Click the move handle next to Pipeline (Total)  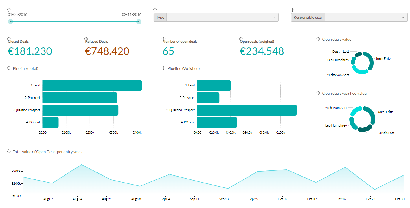point(9,68)
